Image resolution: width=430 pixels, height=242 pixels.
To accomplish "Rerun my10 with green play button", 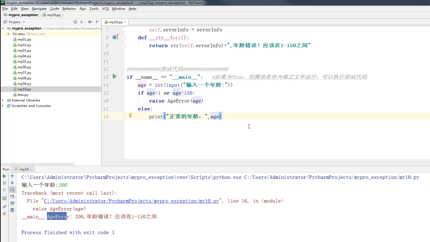I will 4,176.
